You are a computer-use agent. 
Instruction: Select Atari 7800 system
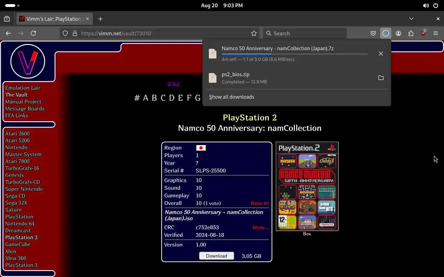[17, 161]
